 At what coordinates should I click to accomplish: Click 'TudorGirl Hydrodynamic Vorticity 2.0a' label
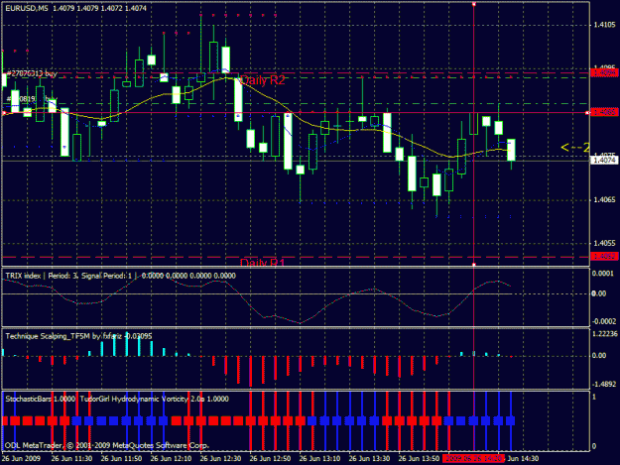click(142, 399)
